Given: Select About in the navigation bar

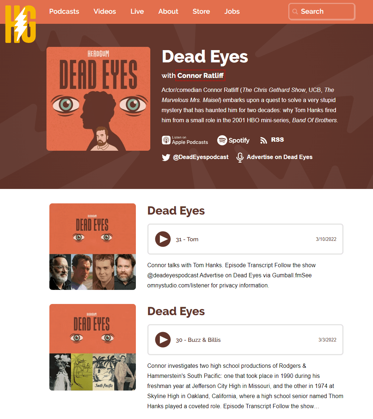Looking at the screenshot, I should (168, 12).
